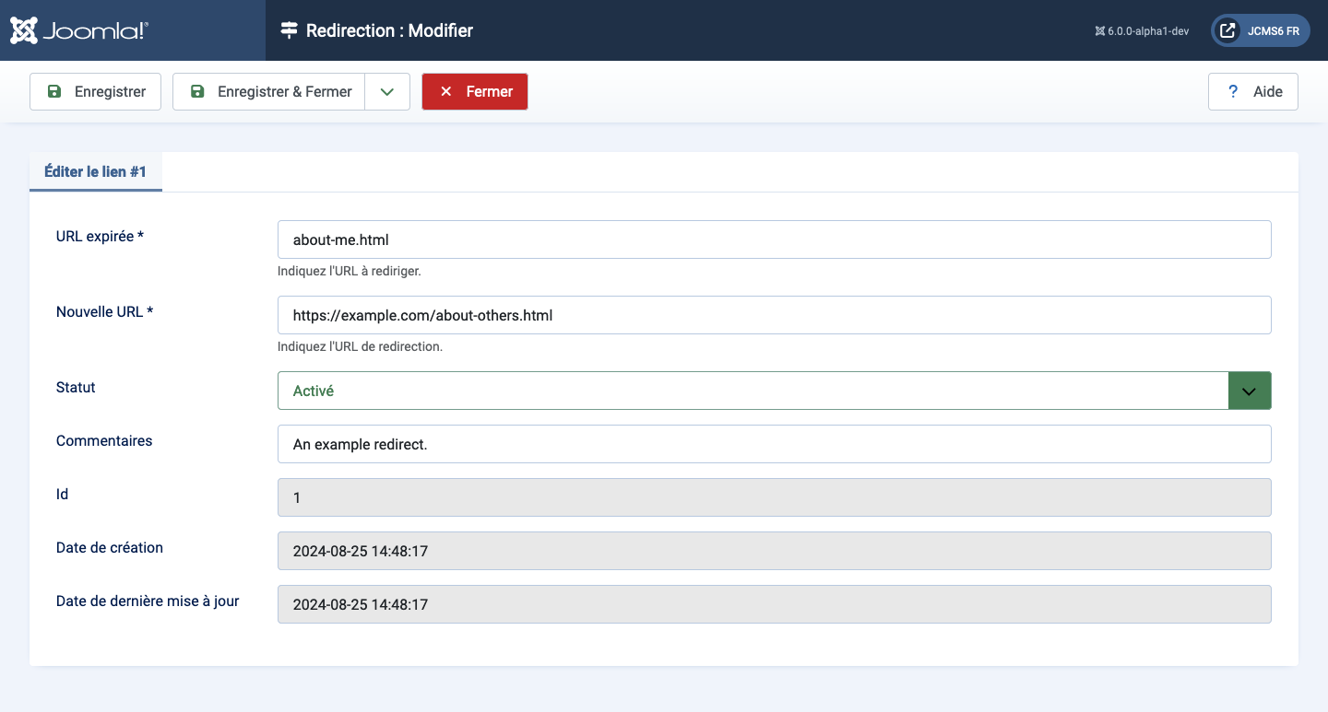The image size is (1328, 712).
Task: Save and close with Enregistrer & Fermer
Action: [x=269, y=91]
